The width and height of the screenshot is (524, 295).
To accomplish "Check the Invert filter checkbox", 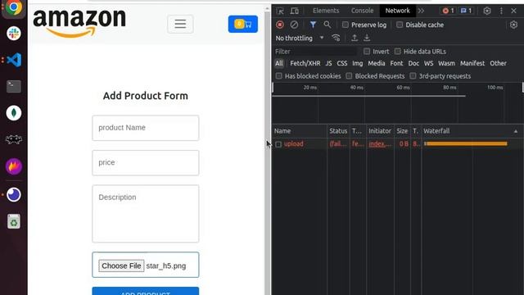I will pyautogui.click(x=367, y=52).
